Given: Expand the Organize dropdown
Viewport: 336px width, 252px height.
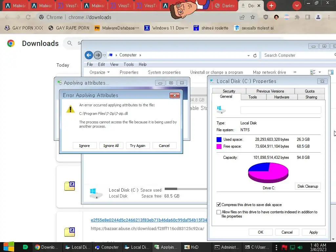Looking at the screenshot, I should pos(100,73).
